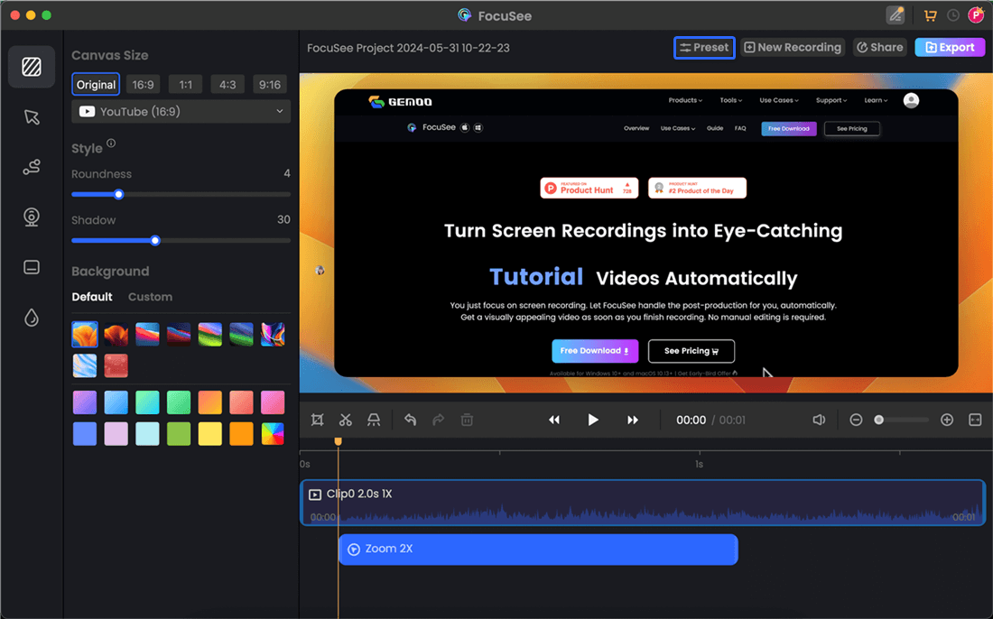Pick the teal-green gradient swatch
Screen dimensions: 993x619
point(147,402)
